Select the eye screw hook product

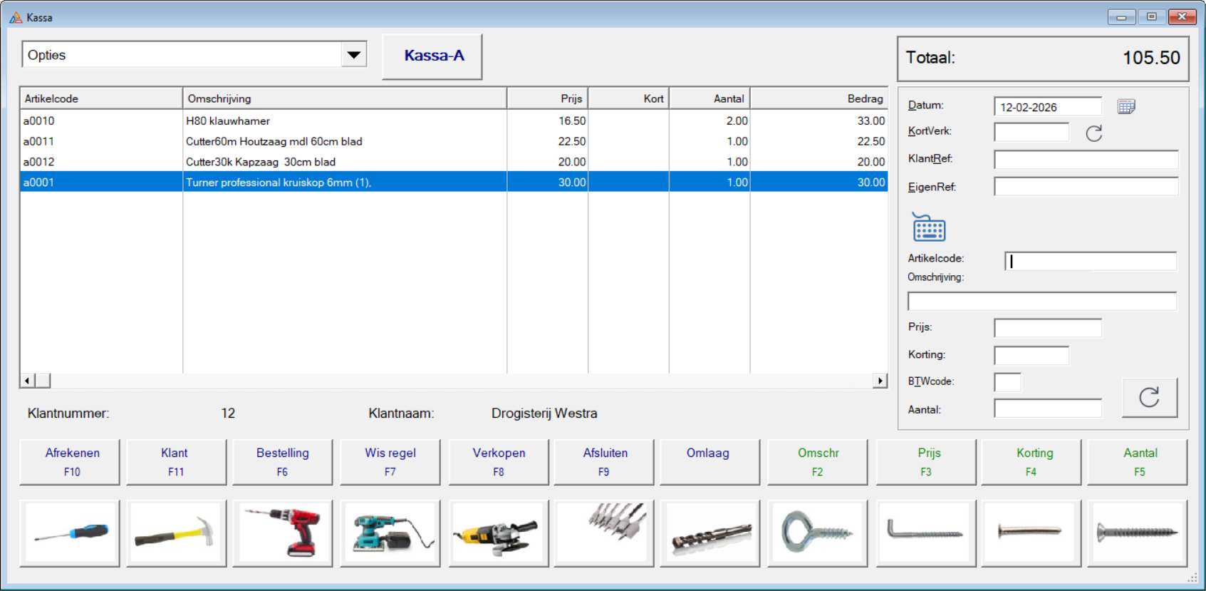[817, 533]
